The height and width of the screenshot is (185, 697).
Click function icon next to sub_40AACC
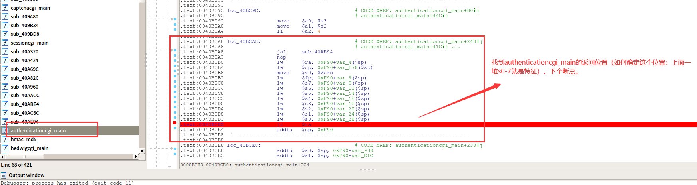pyautogui.click(x=5, y=95)
